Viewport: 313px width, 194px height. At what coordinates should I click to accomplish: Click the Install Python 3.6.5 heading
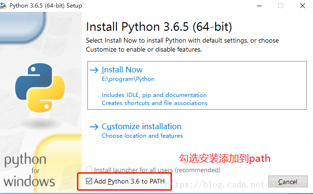pos(159,26)
